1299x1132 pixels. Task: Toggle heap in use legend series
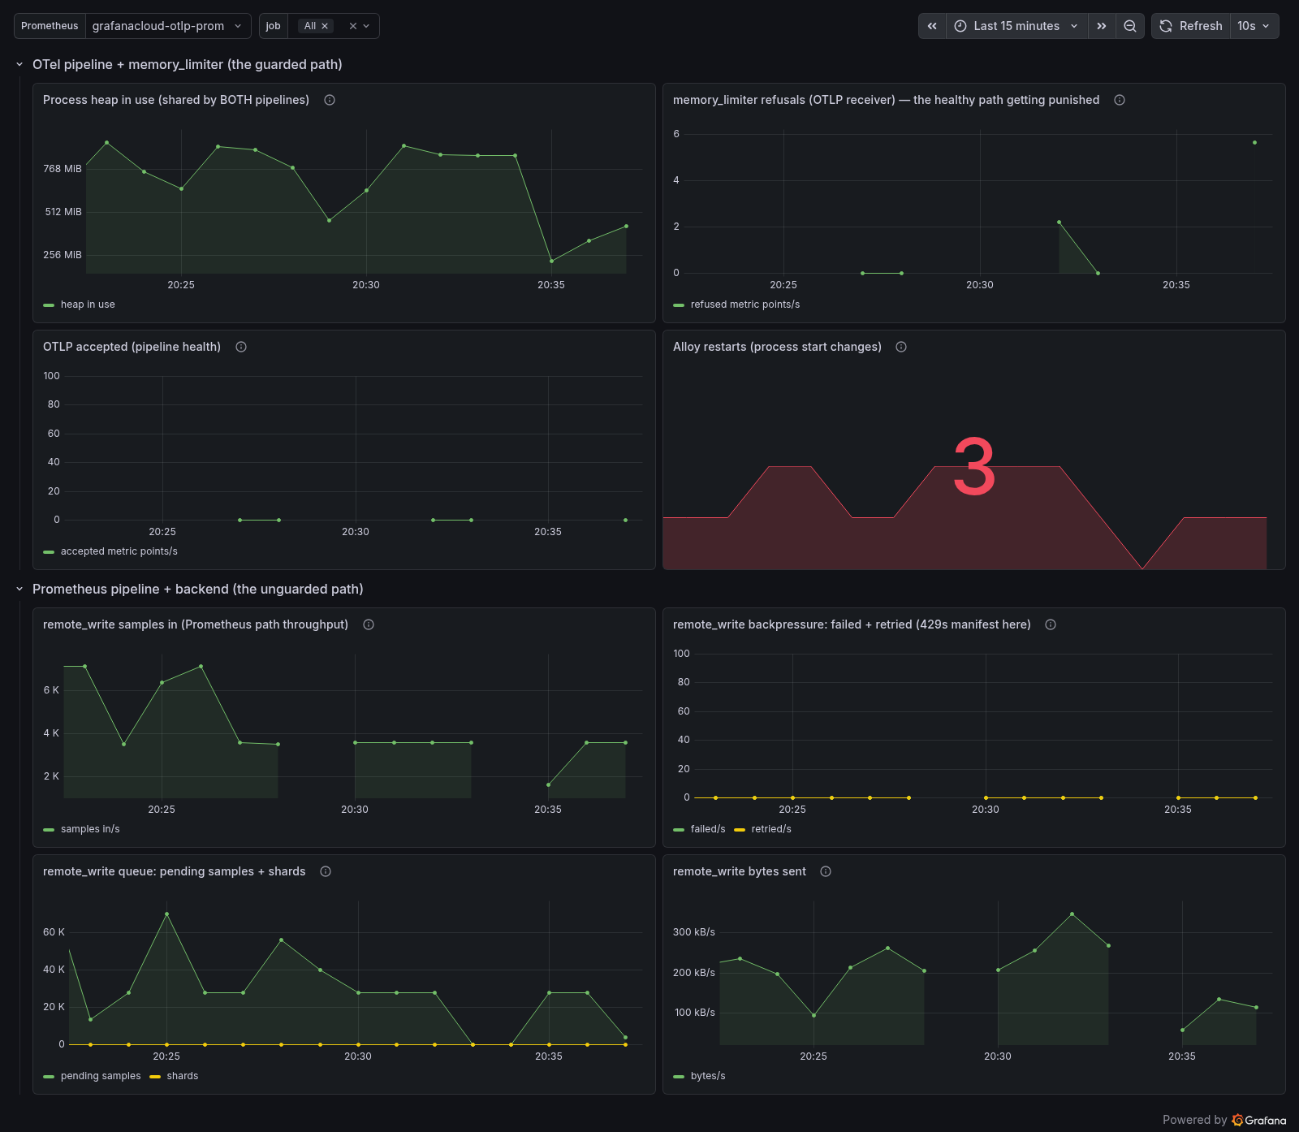[88, 305]
